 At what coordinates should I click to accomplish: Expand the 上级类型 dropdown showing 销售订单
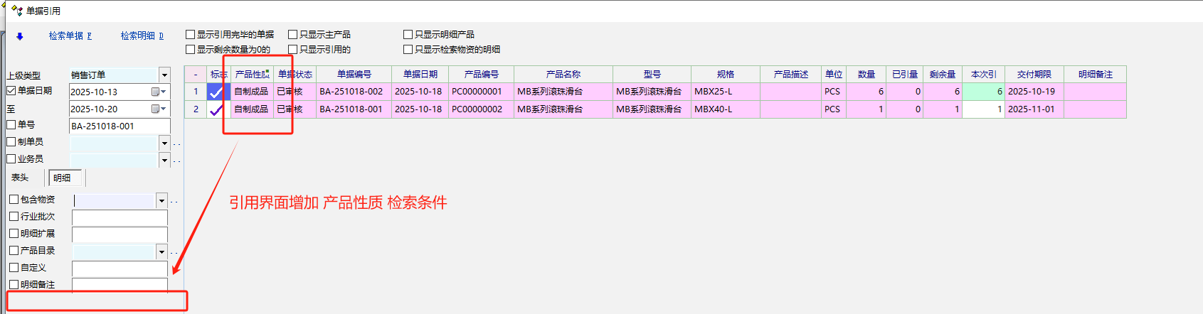point(164,75)
